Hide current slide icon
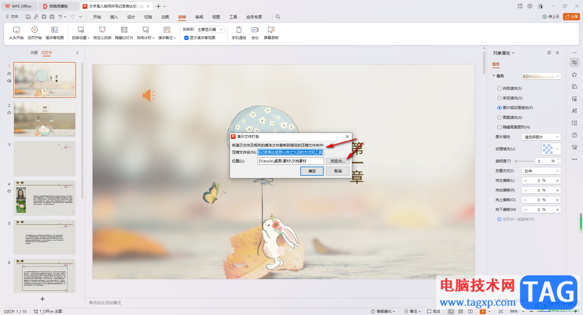Viewport: 583px width, 315px height. pos(124,30)
